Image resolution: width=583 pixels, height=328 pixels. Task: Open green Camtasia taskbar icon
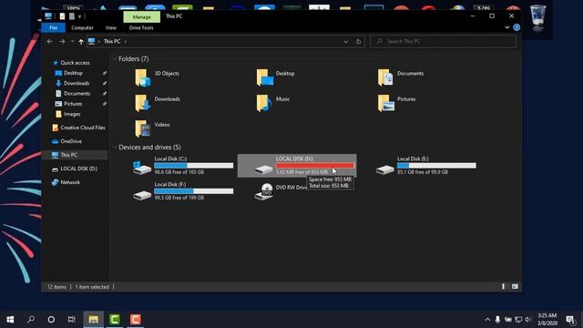point(115,320)
